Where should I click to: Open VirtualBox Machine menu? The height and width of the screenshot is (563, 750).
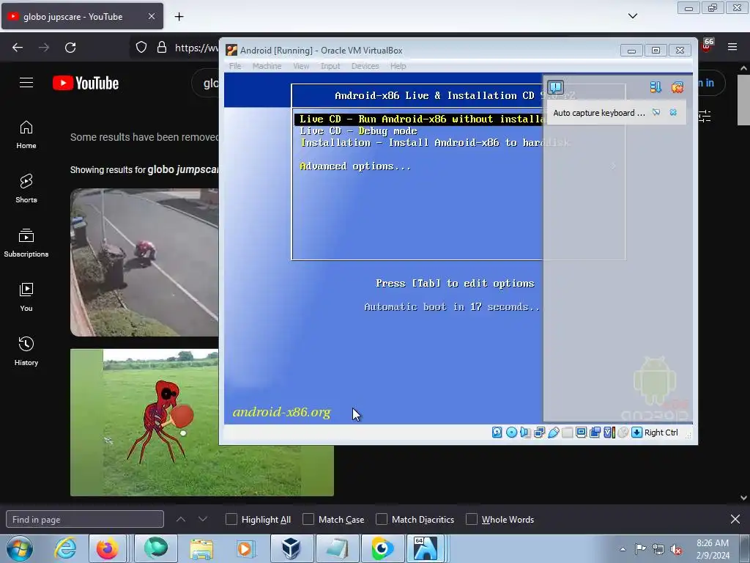click(267, 66)
